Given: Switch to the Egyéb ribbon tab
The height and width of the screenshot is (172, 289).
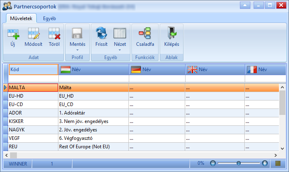Looking at the screenshot, I should click(x=50, y=18).
